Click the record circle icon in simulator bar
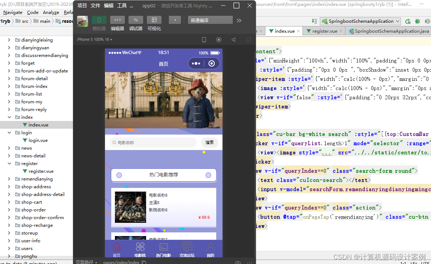Viewport: 431px width, 264px height. [219, 40]
